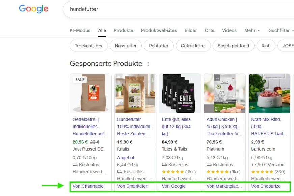Click the futalis seller name

pyautogui.click(x=123, y=149)
